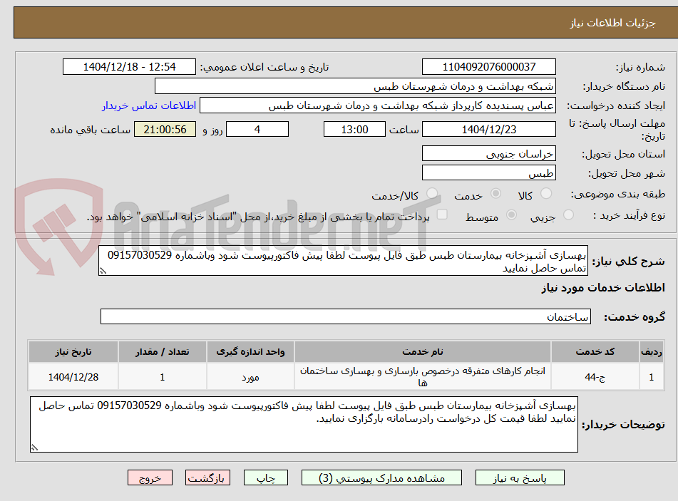Select the جزیی purchase type radio
The height and width of the screenshot is (501, 678).
(x=568, y=215)
